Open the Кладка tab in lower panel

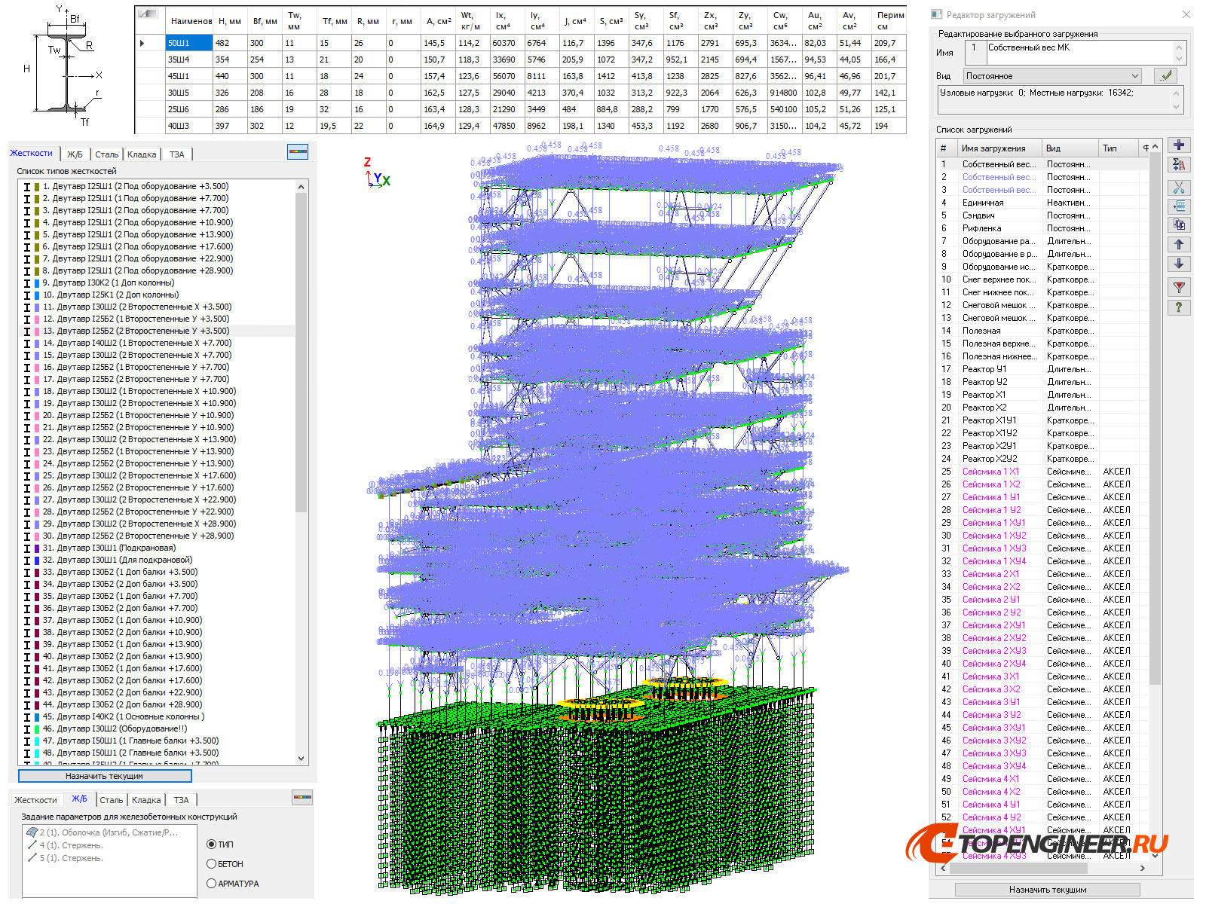coord(145,800)
